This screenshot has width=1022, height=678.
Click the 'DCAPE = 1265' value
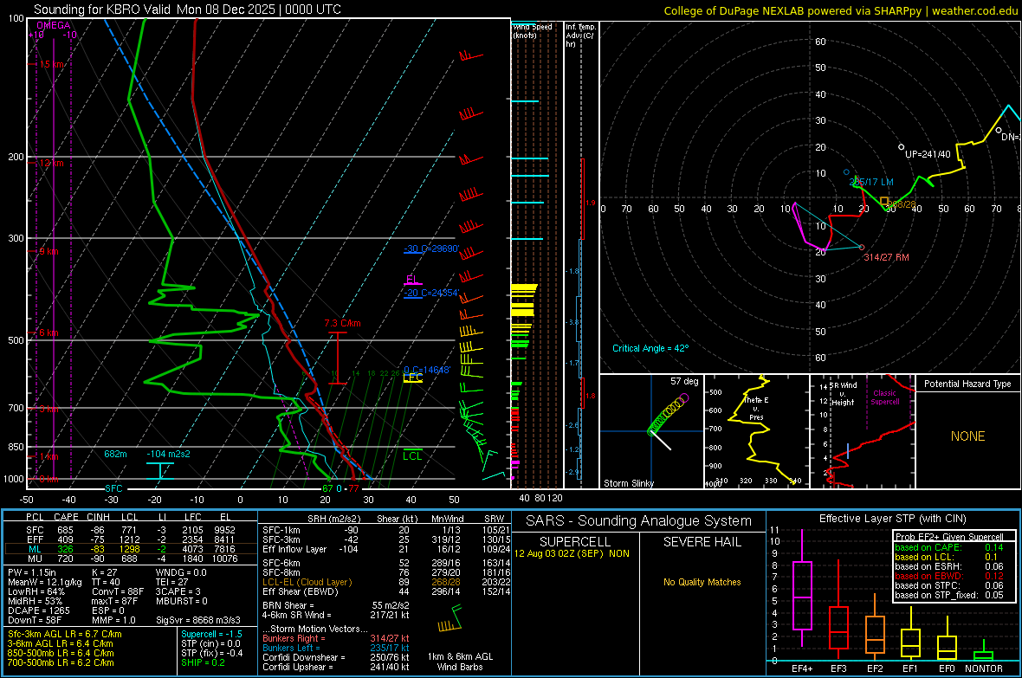(x=38, y=610)
